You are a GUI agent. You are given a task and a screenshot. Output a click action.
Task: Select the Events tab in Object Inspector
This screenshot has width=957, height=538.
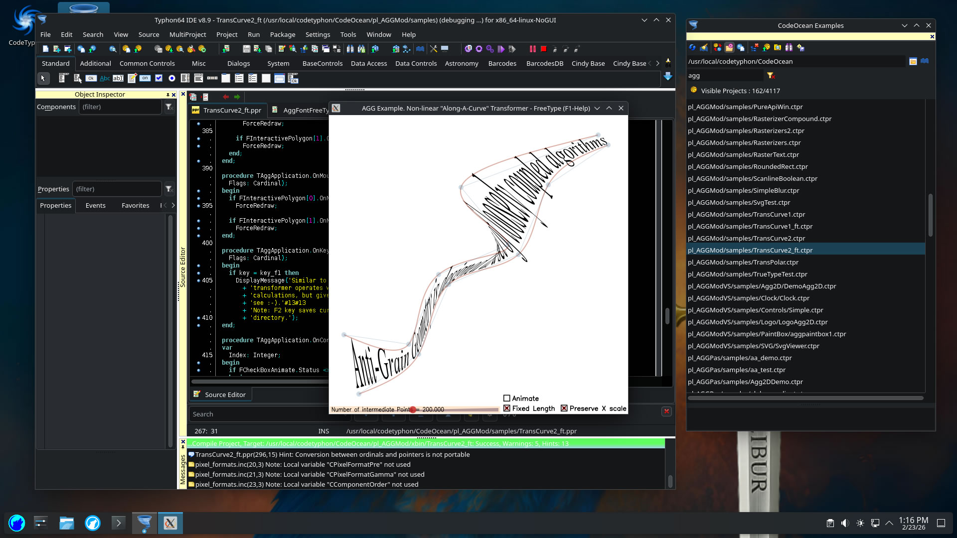[95, 205]
